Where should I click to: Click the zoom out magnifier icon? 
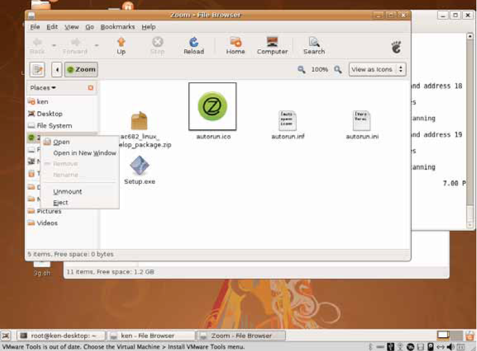301,70
